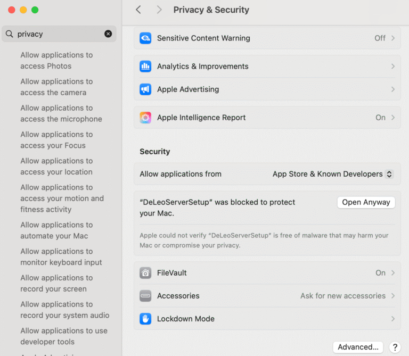Open the Accessories label
The height and width of the screenshot is (356, 409).
(178, 296)
